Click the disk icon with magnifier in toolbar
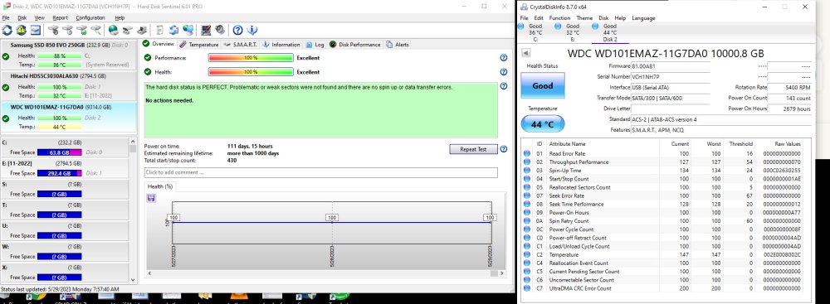This screenshot has width=830, height=304. 95,30
